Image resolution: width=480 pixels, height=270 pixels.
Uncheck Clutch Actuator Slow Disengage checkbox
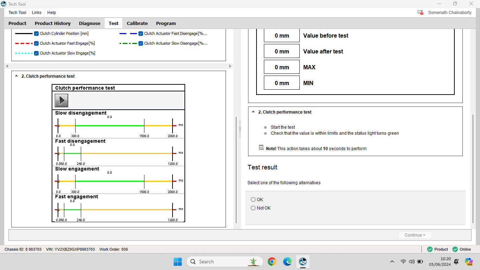pyautogui.click(x=141, y=43)
